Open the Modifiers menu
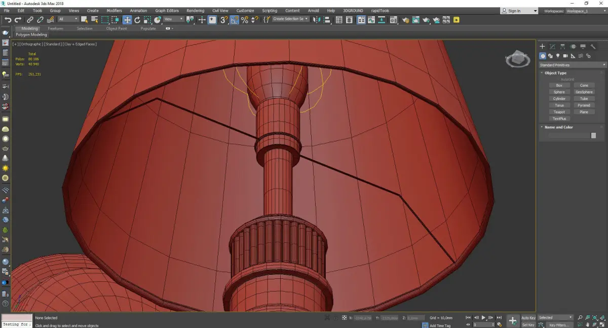Image resolution: width=608 pixels, height=328 pixels. point(114,11)
